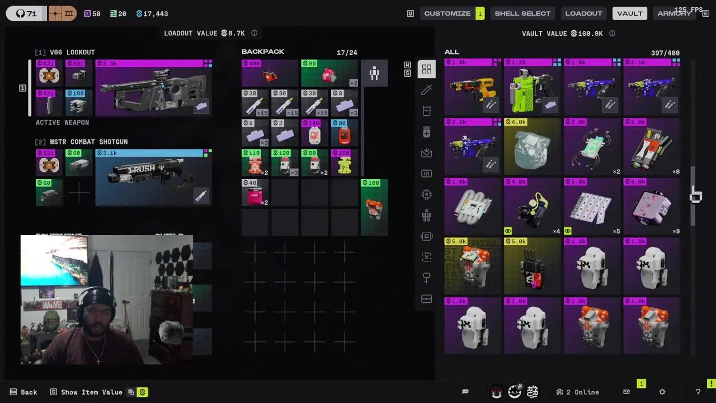Click the vault list scrollbar

(x=693, y=196)
